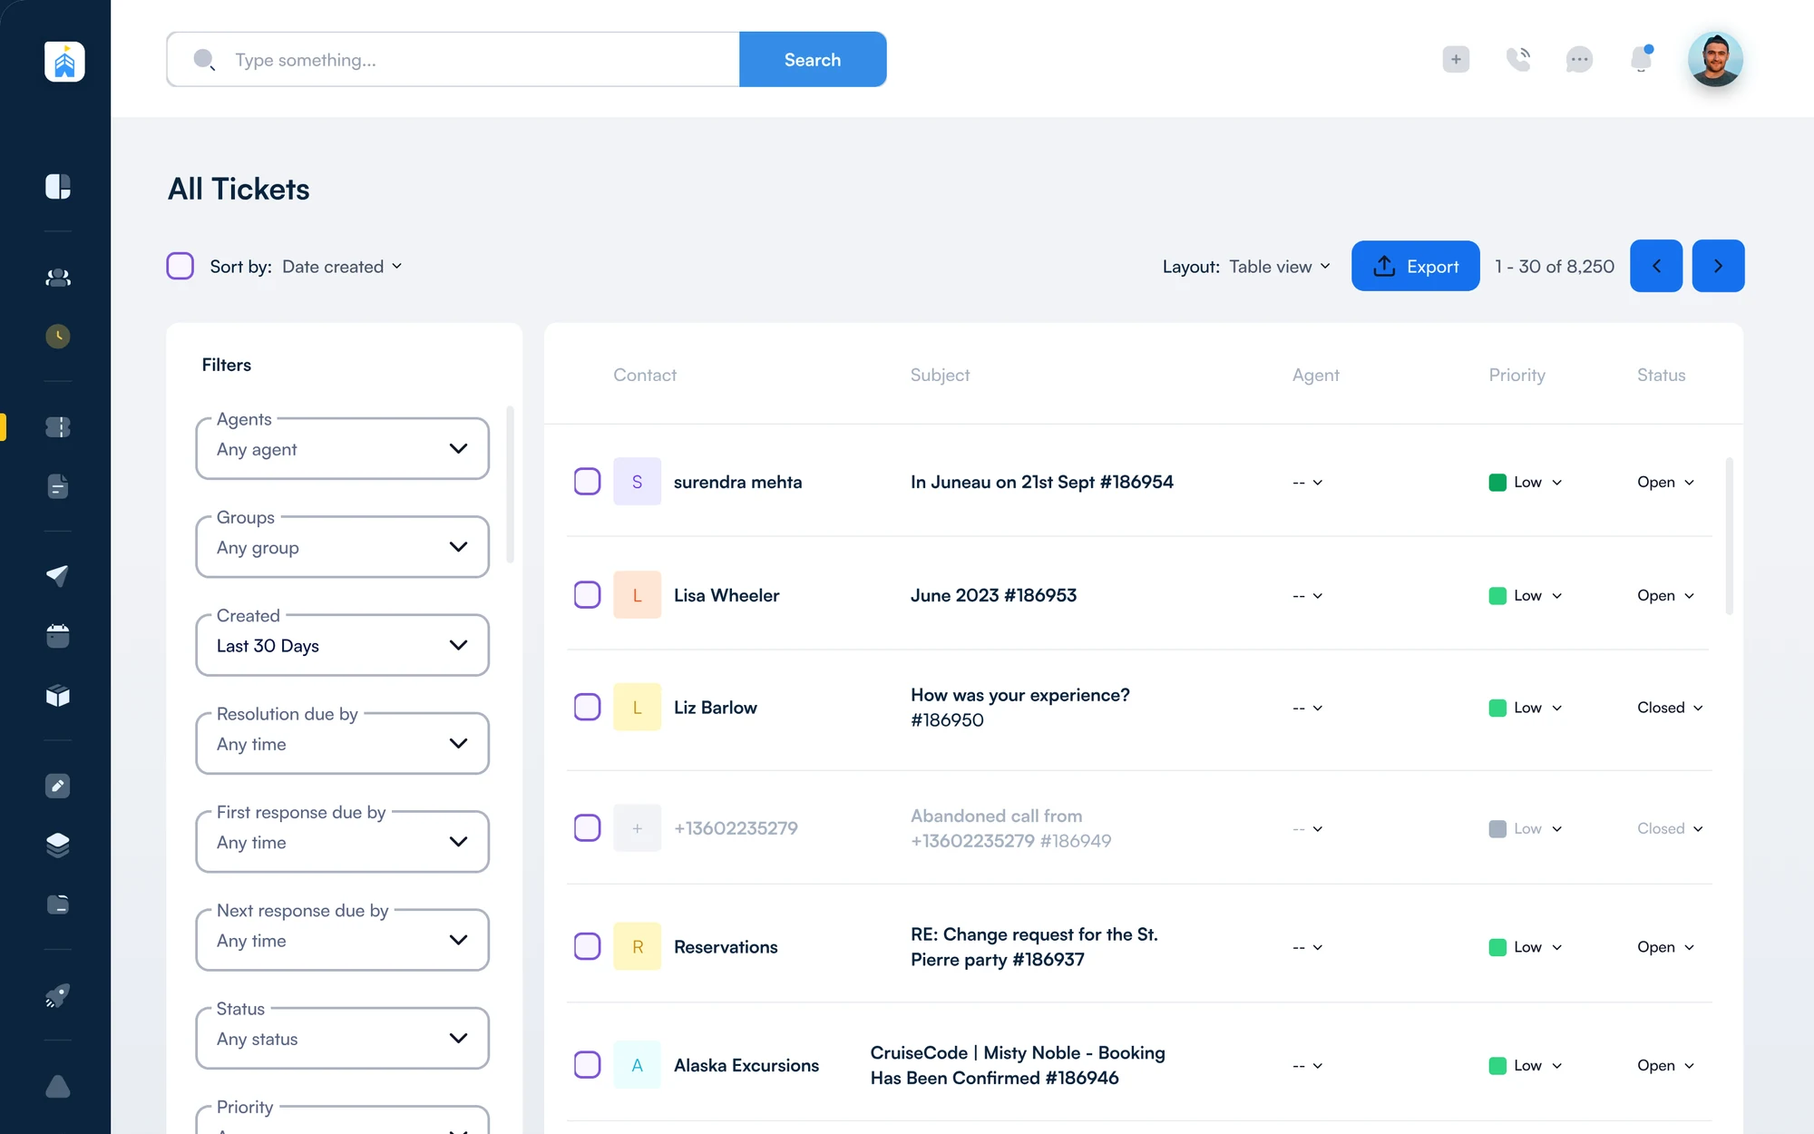
Task: Open the box package icon in the sidebar
Action: point(58,696)
